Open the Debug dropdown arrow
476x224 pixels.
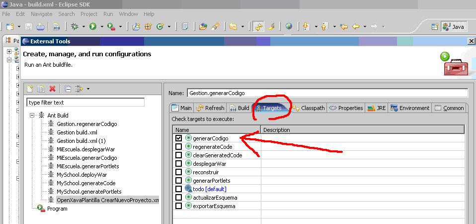[83, 27]
